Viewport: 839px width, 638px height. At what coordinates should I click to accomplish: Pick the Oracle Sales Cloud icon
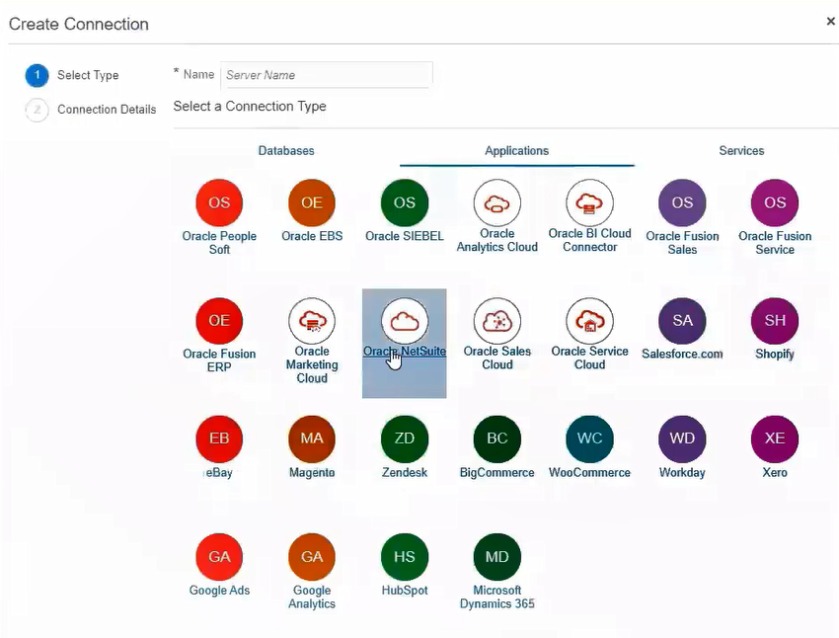497,321
